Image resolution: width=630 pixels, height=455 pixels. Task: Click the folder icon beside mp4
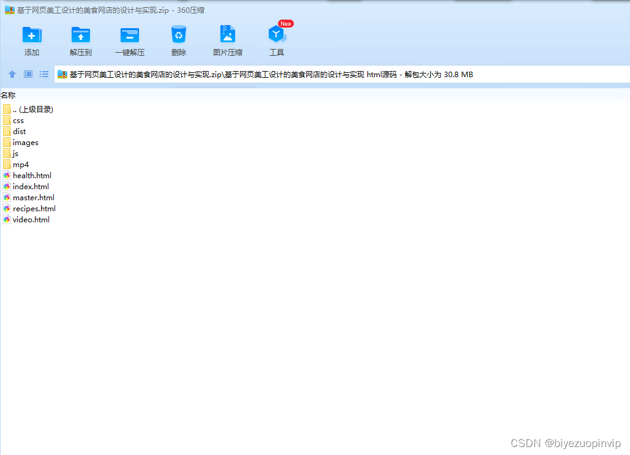[x=7, y=164]
